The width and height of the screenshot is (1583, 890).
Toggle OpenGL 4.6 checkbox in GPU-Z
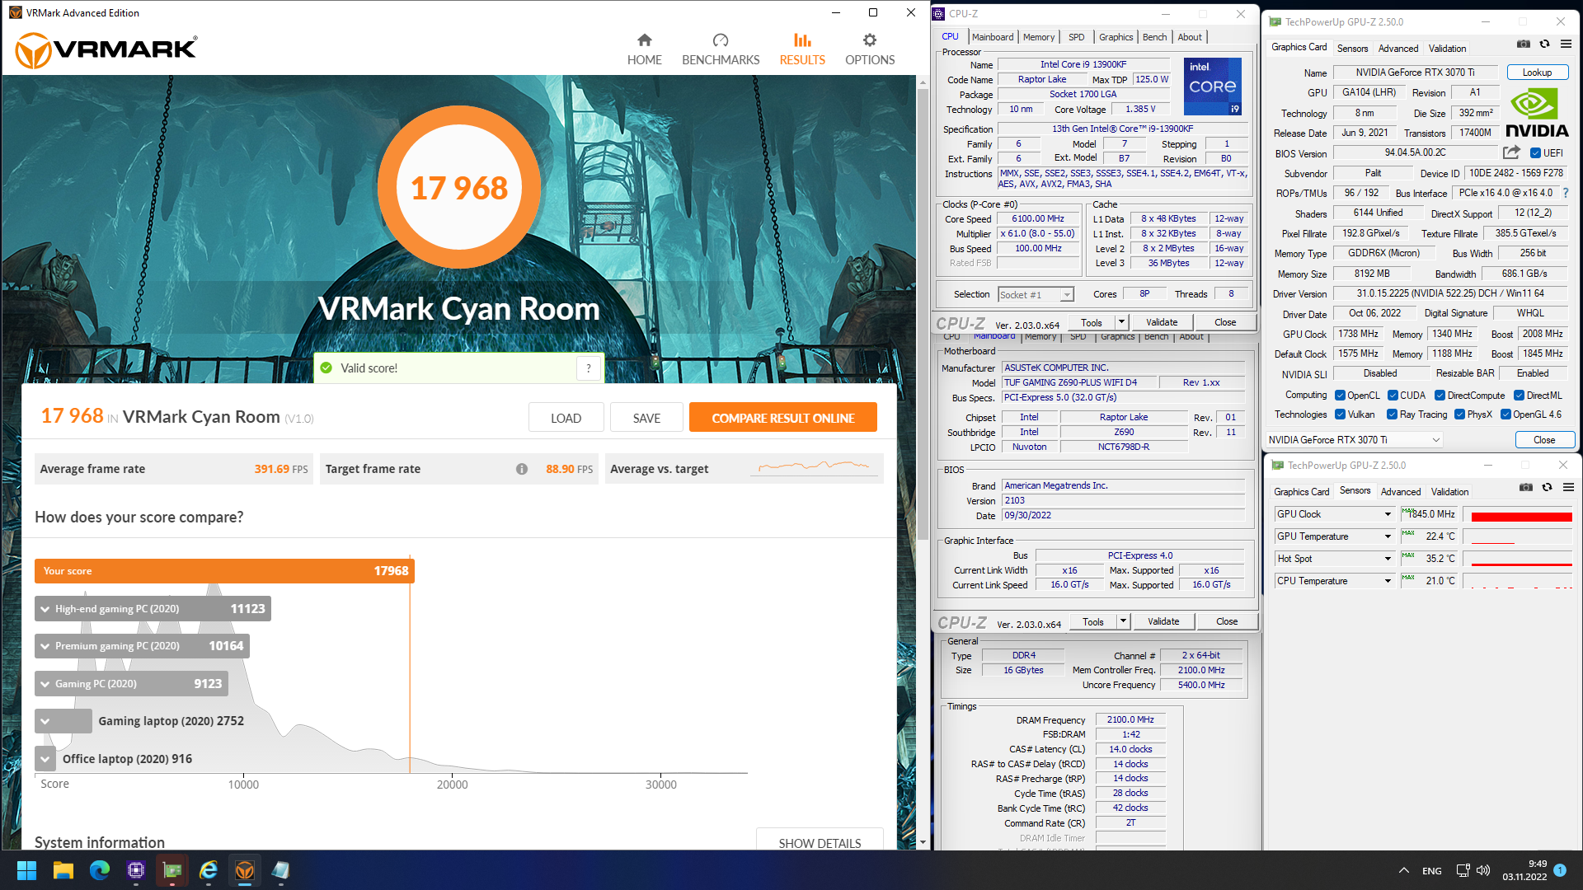[x=1505, y=415]
